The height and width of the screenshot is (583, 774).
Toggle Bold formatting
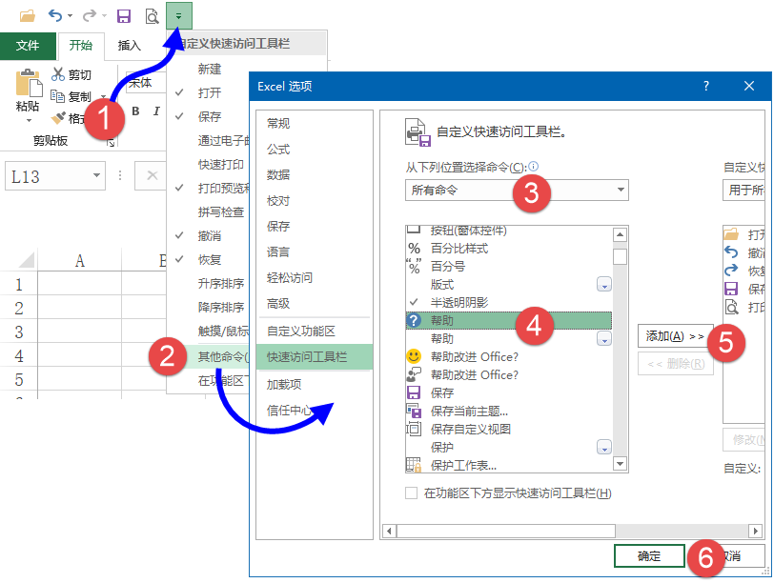coord(135,111)
